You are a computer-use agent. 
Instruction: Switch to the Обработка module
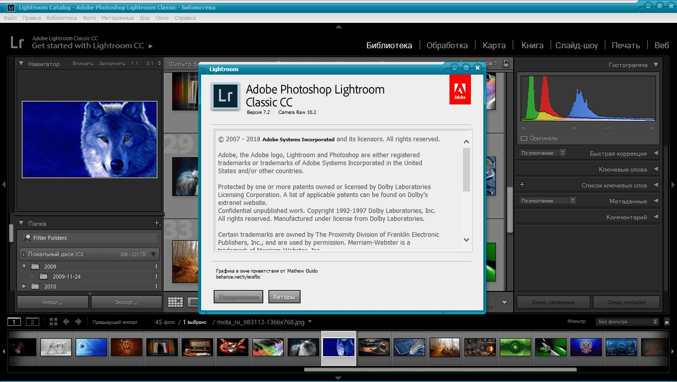(447, 45)
